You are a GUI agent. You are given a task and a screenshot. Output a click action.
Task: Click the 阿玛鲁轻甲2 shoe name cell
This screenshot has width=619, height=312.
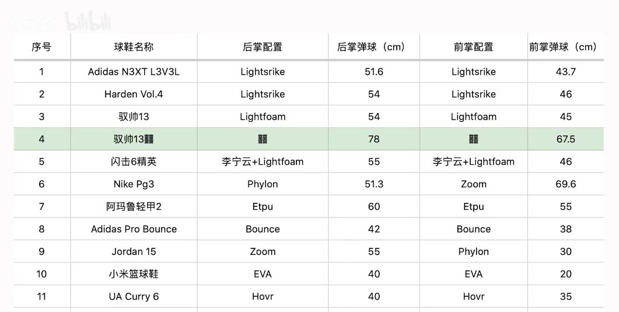pyautogui.click(x=134, y=206)
